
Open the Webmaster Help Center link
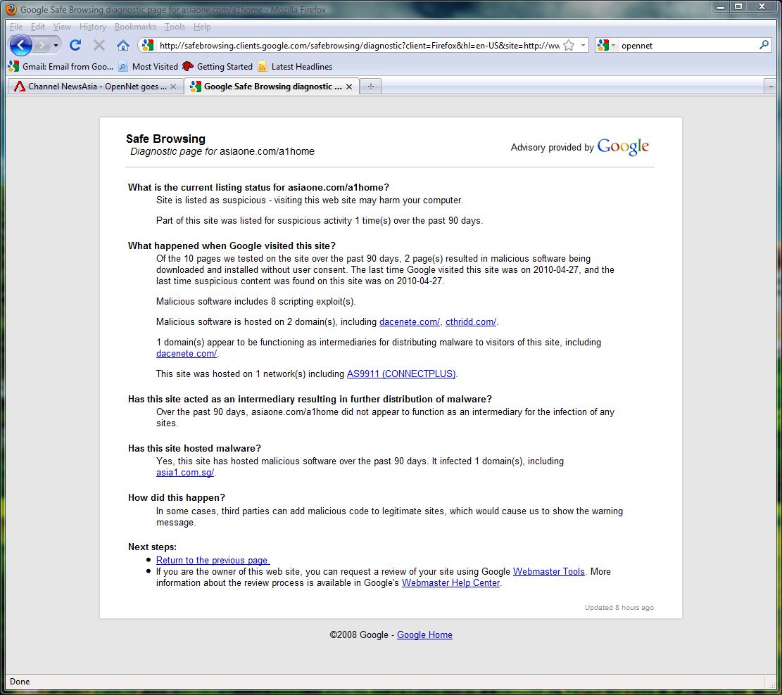[451, 583]
